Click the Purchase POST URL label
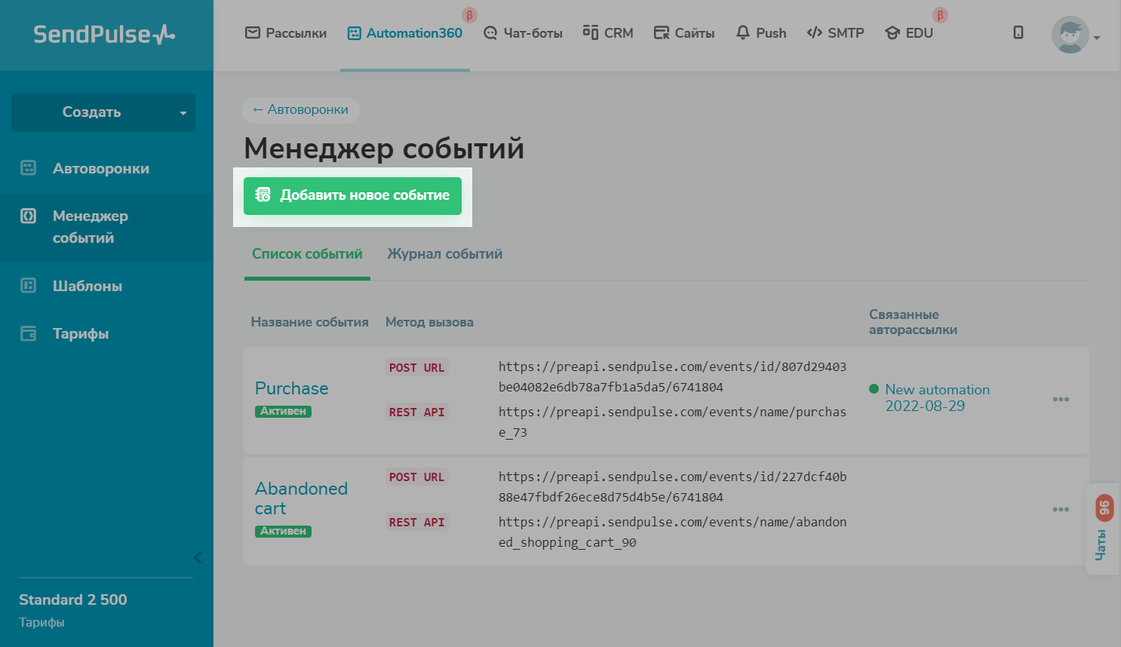This screenshot has height=647, width=1121. tap(416, 367)
